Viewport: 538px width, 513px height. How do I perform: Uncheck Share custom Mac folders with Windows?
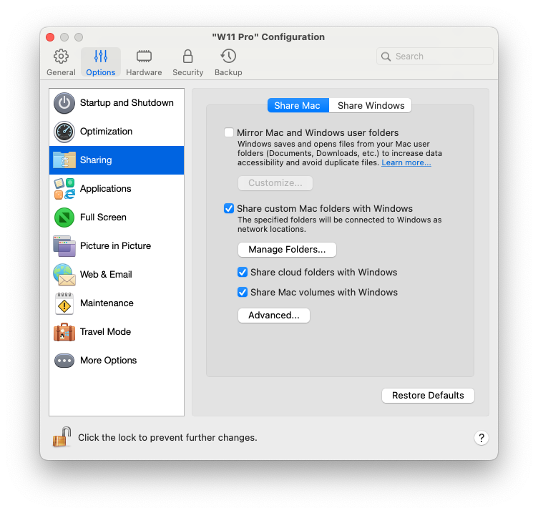coord(229,208)
